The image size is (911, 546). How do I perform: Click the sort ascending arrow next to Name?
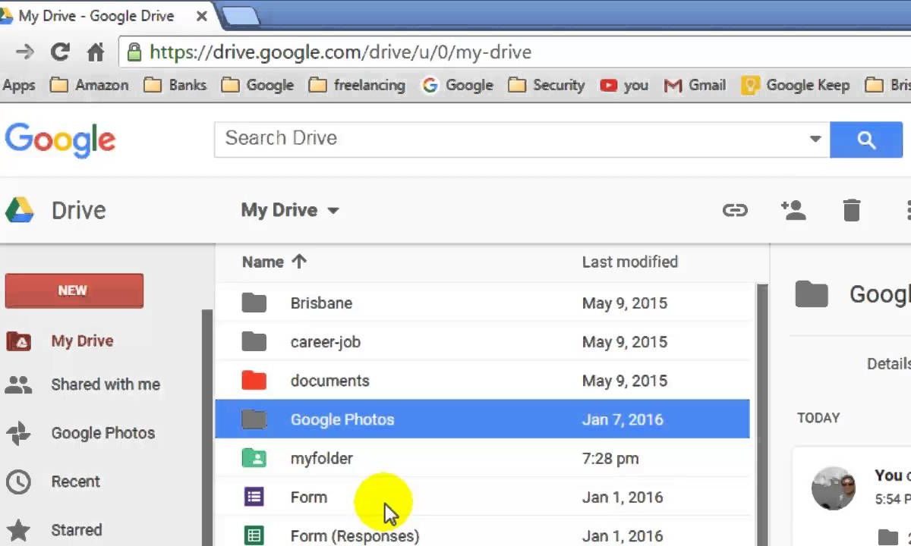pos(299,262)
